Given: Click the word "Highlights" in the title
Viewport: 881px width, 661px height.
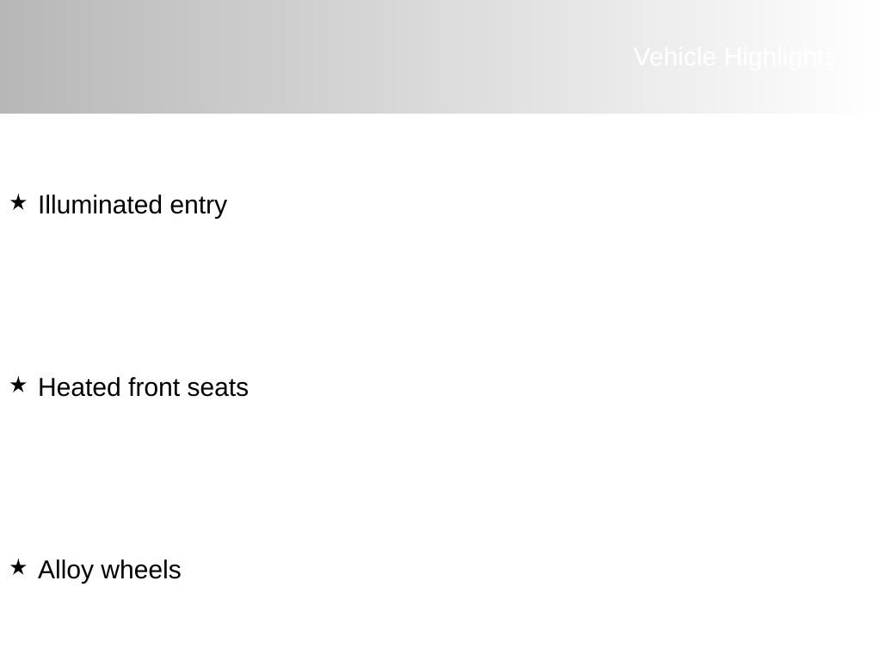Looking at the screenshot, I should (x=779, y=57).
